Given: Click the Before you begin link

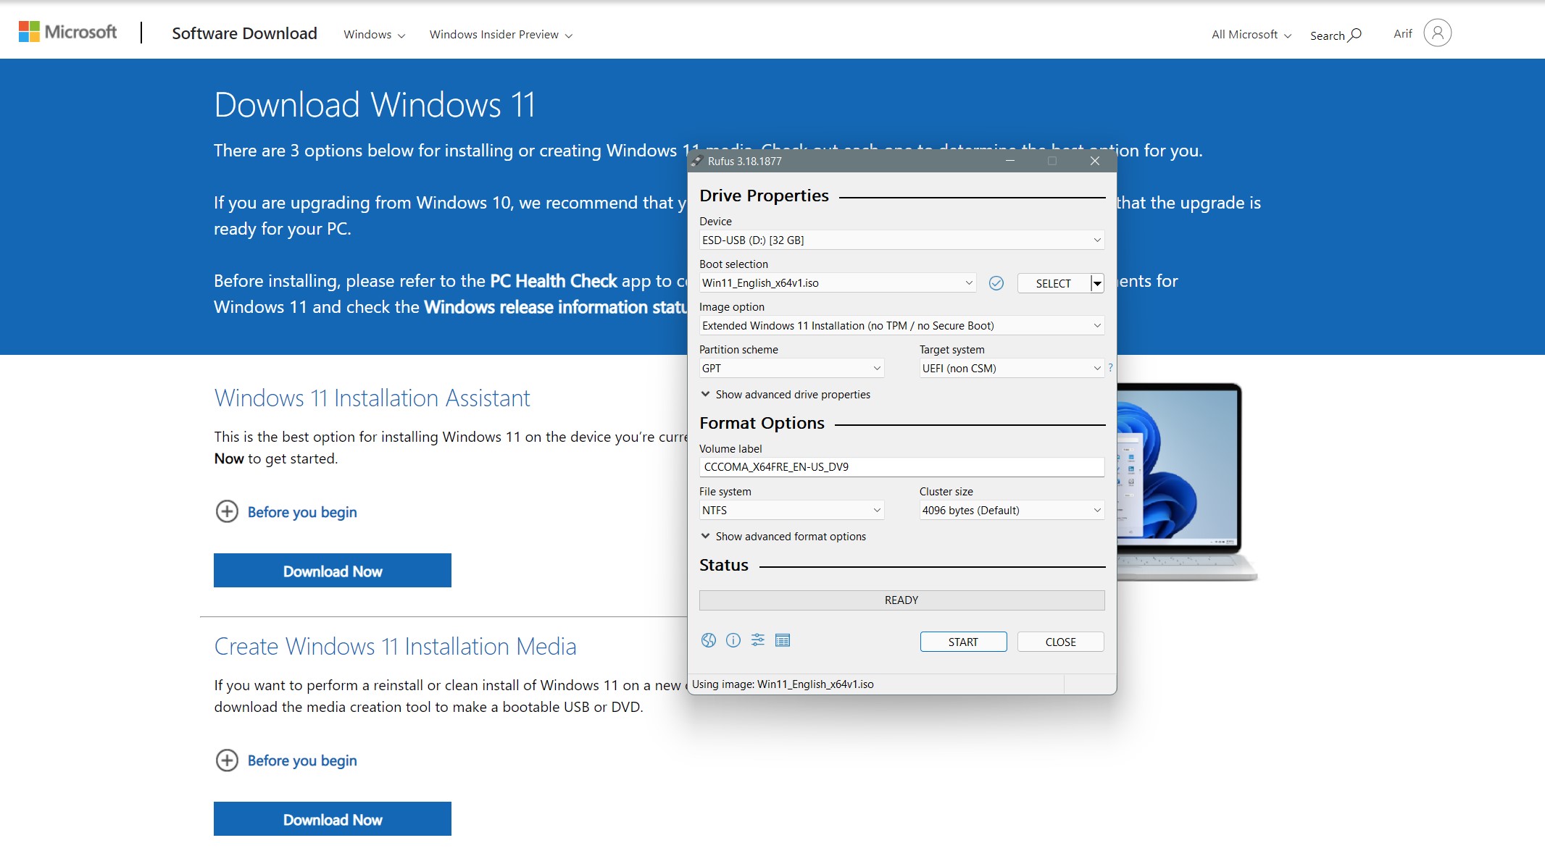Looking at the screenshot, I should [301, 512].
